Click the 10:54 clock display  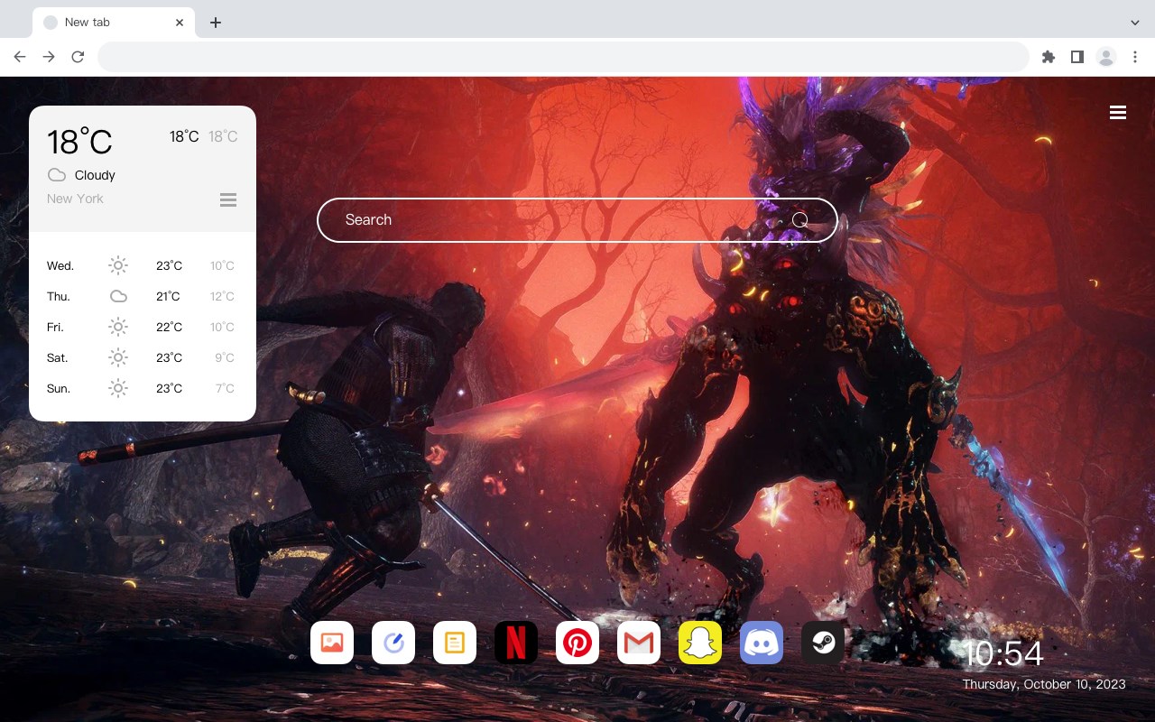(1003, 653)
